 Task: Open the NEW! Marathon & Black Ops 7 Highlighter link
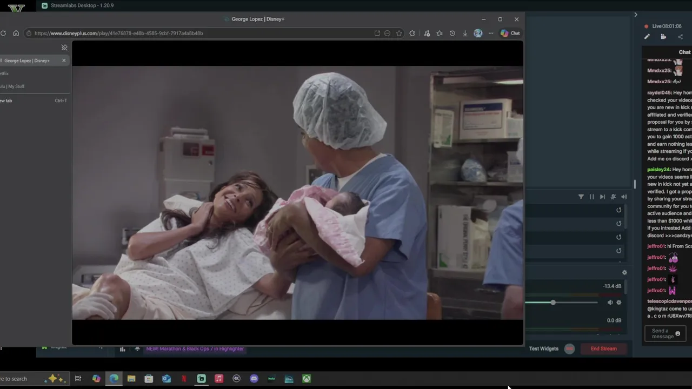pyautogui.click(x=195, y=348)
